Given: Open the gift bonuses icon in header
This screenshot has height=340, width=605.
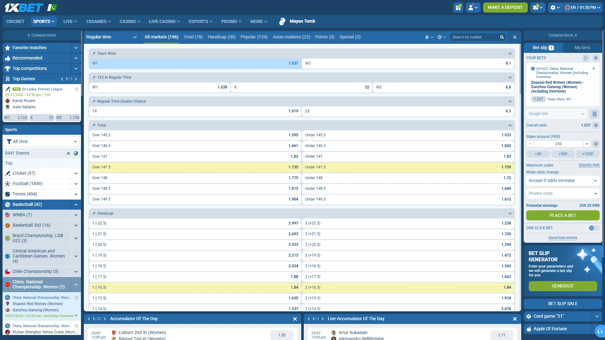Looking at the screenshot, I should pos(458,8).
